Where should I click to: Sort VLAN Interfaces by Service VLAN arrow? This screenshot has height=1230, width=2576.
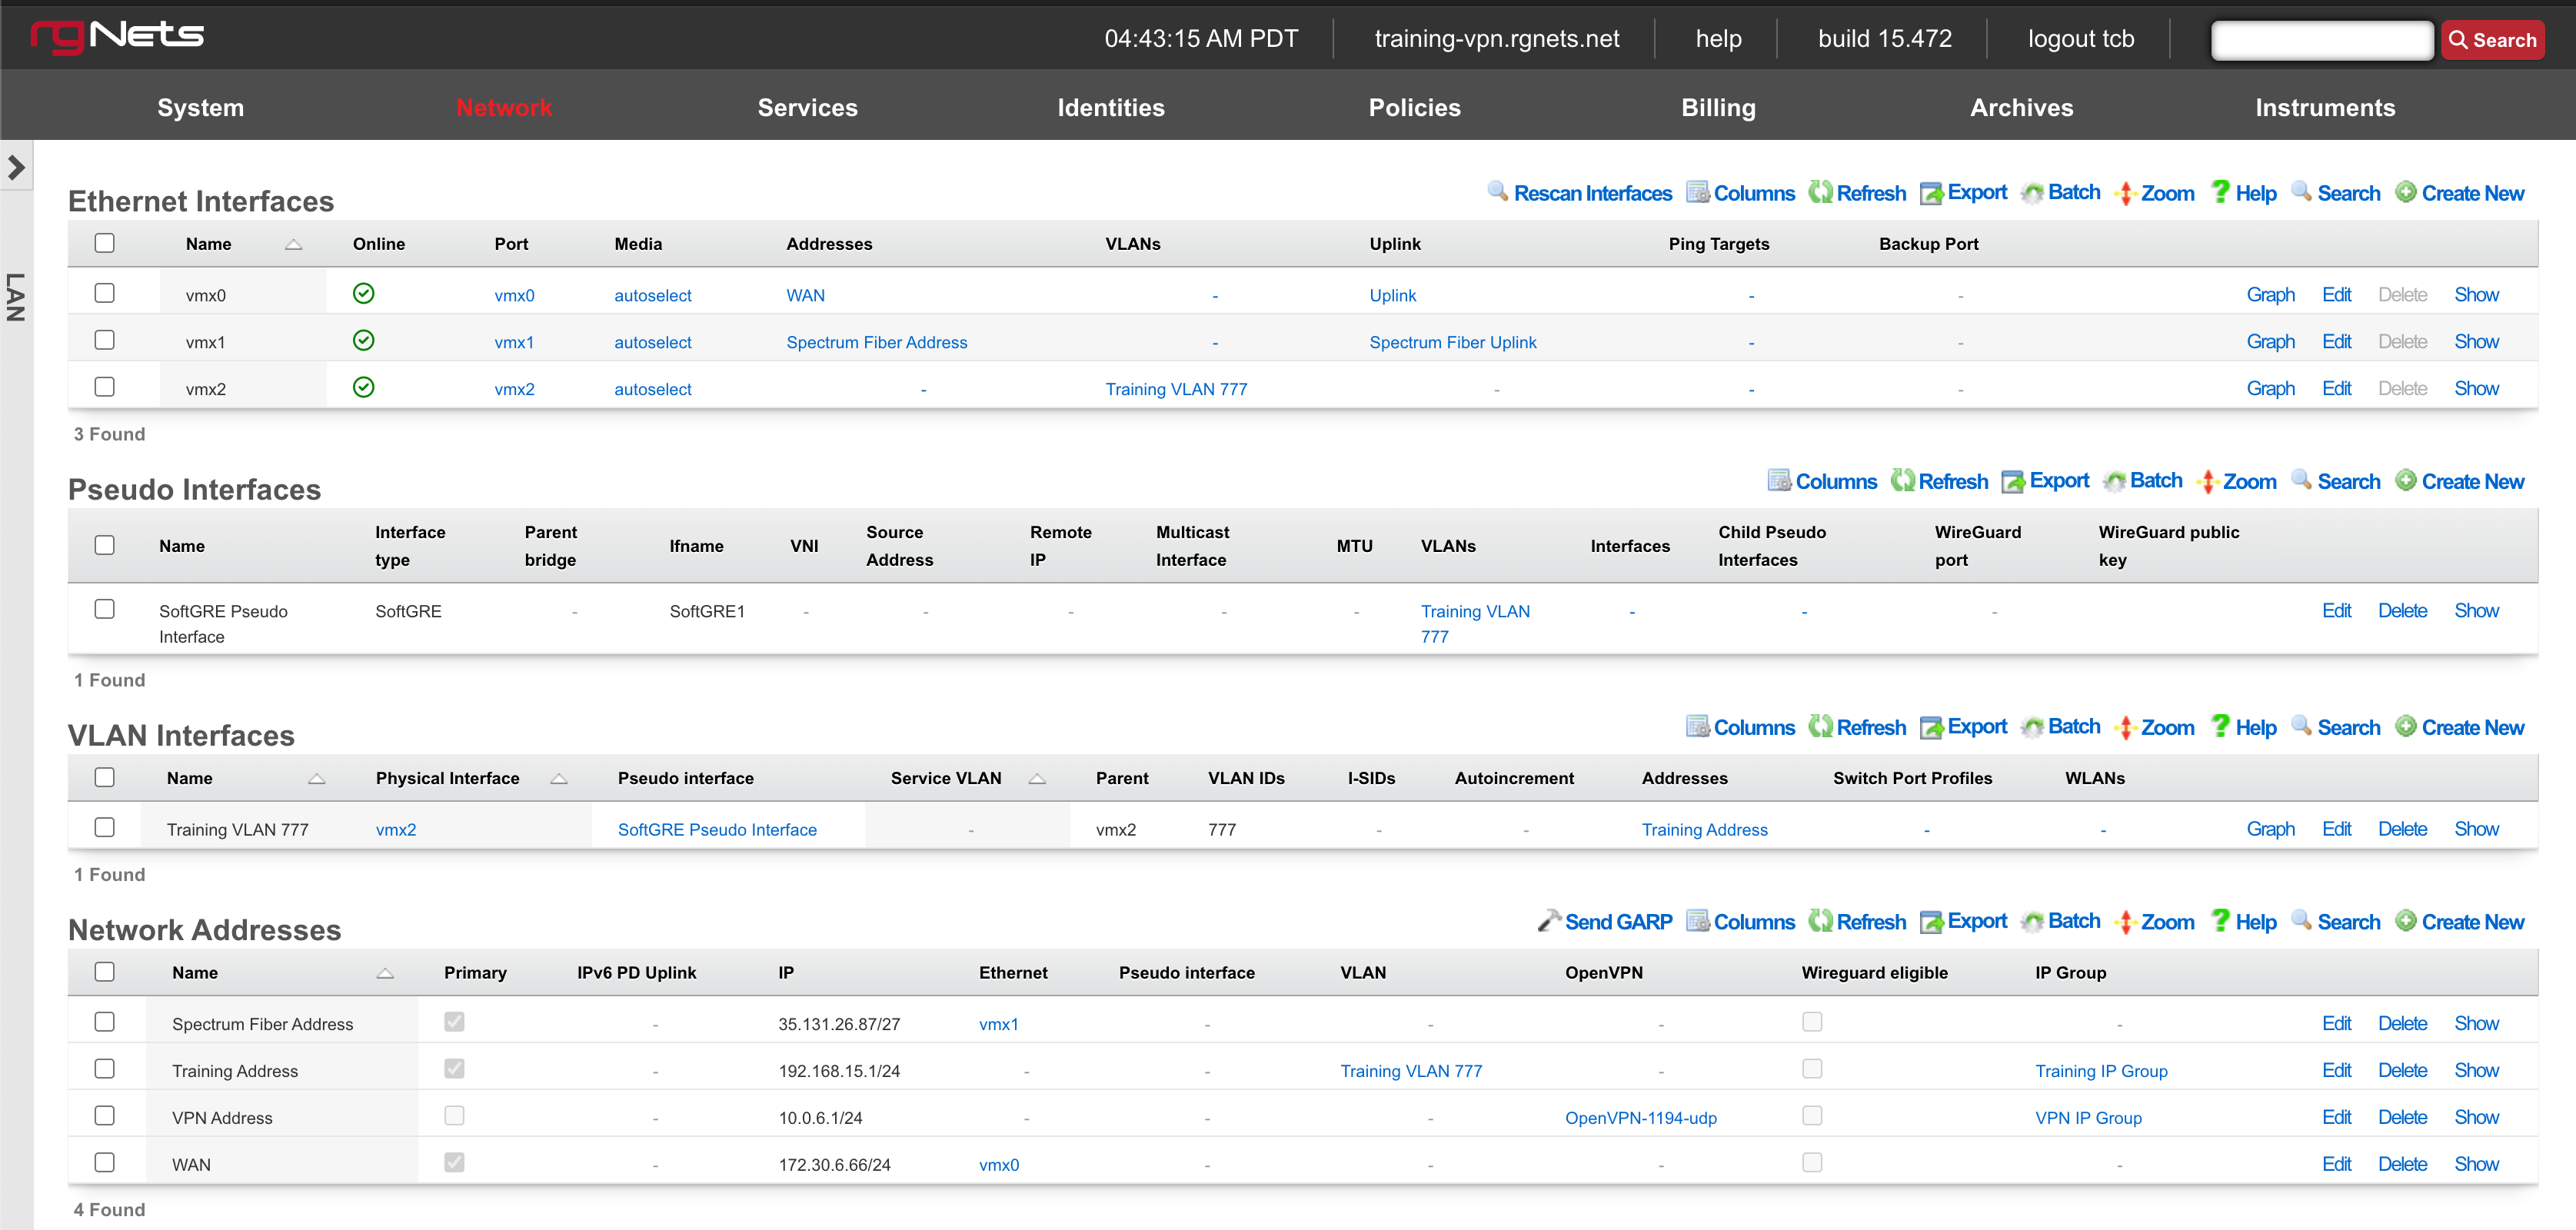(x=1037, y=778)
